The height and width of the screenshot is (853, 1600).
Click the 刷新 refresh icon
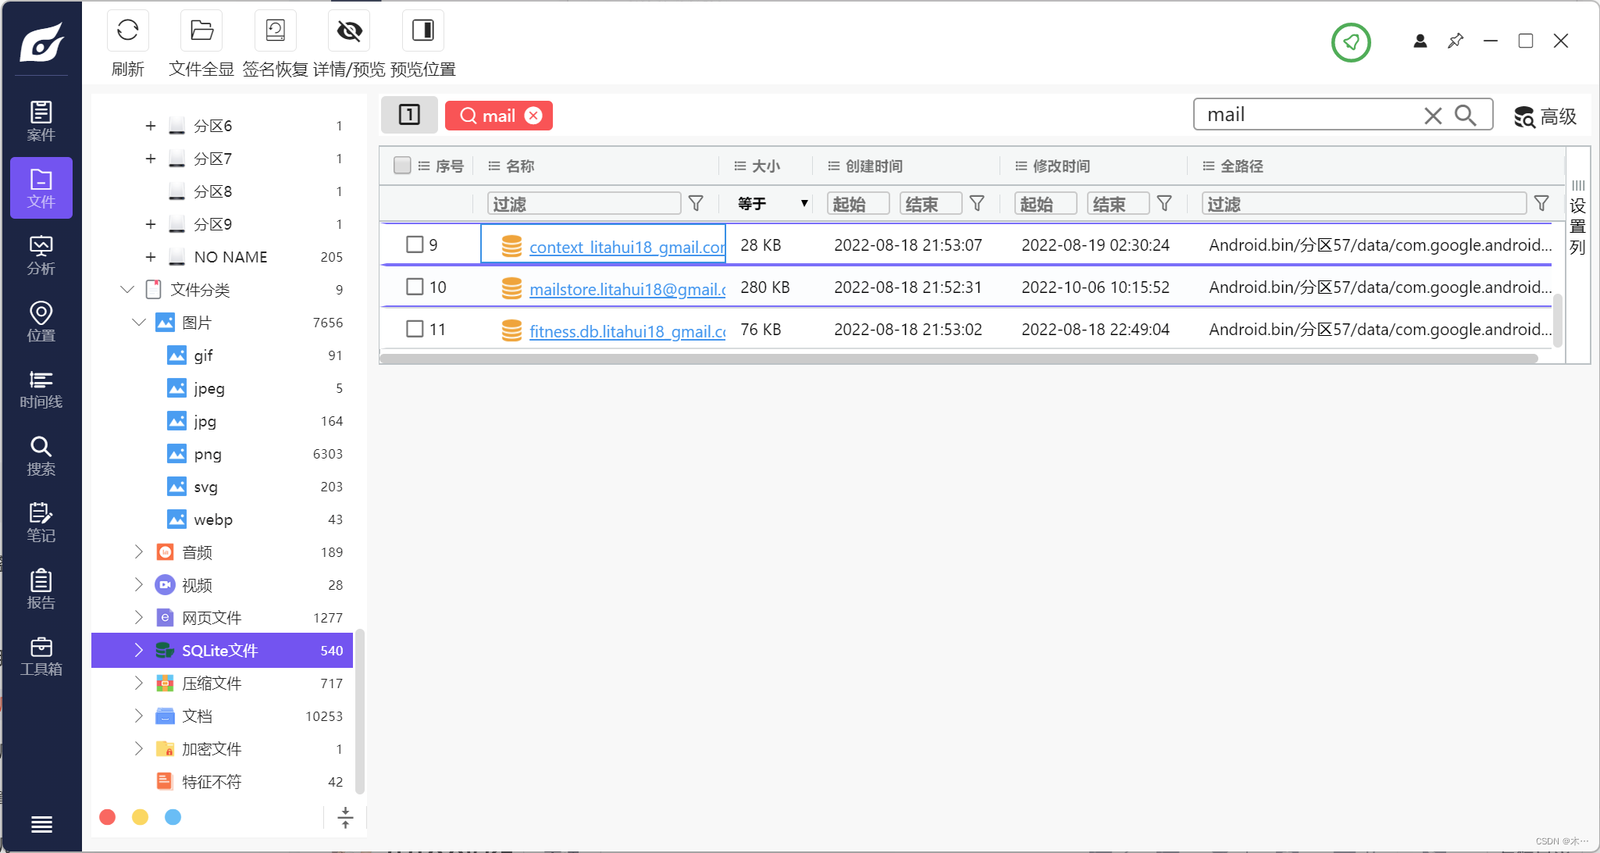point(127,31)
